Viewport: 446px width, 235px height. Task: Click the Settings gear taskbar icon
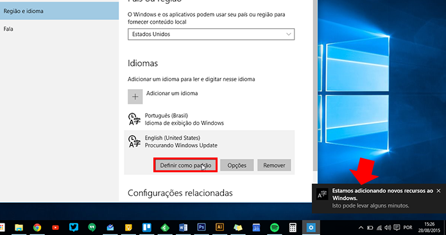coord(311,227)
